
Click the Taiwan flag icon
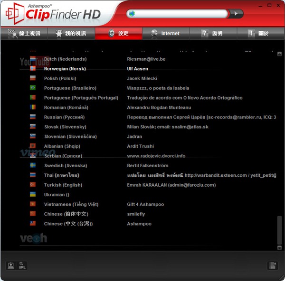point(33,223)
